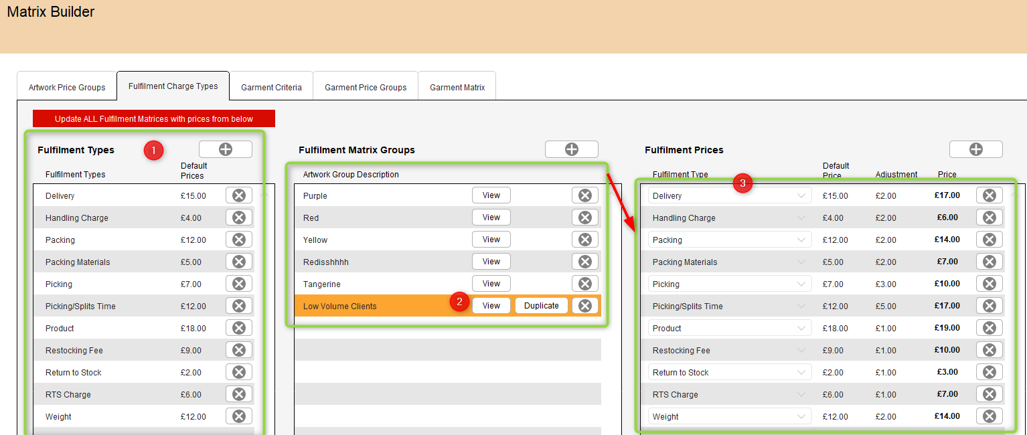Screen dimensions: 1027x435
Task: Add a new Fulfilment Matrix Group
Action: [572, 149]
